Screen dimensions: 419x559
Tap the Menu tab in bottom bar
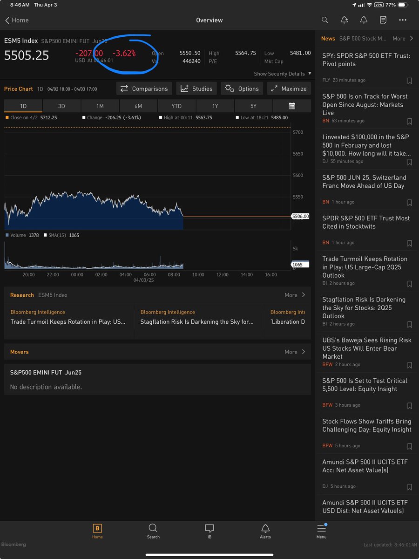point(321,531)
